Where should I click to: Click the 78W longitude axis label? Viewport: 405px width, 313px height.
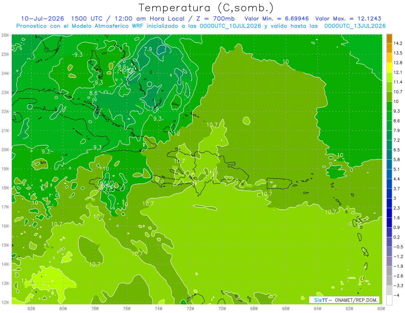tap(95, 308)
